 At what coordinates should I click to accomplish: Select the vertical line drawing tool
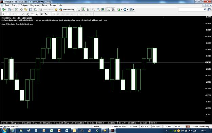[x=14, y=14]
